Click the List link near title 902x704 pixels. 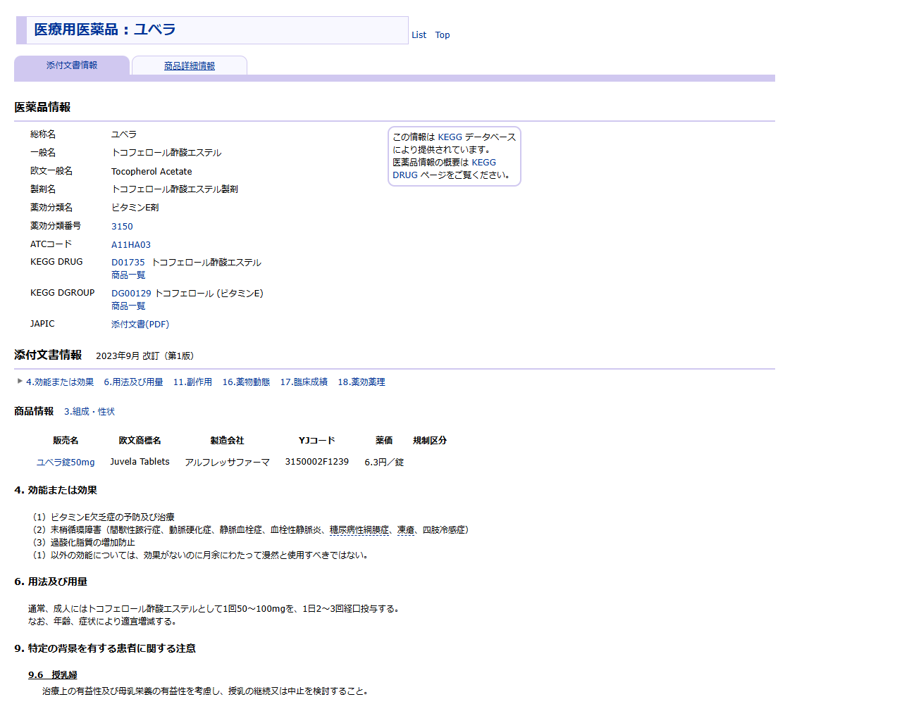tap(419, 34)
